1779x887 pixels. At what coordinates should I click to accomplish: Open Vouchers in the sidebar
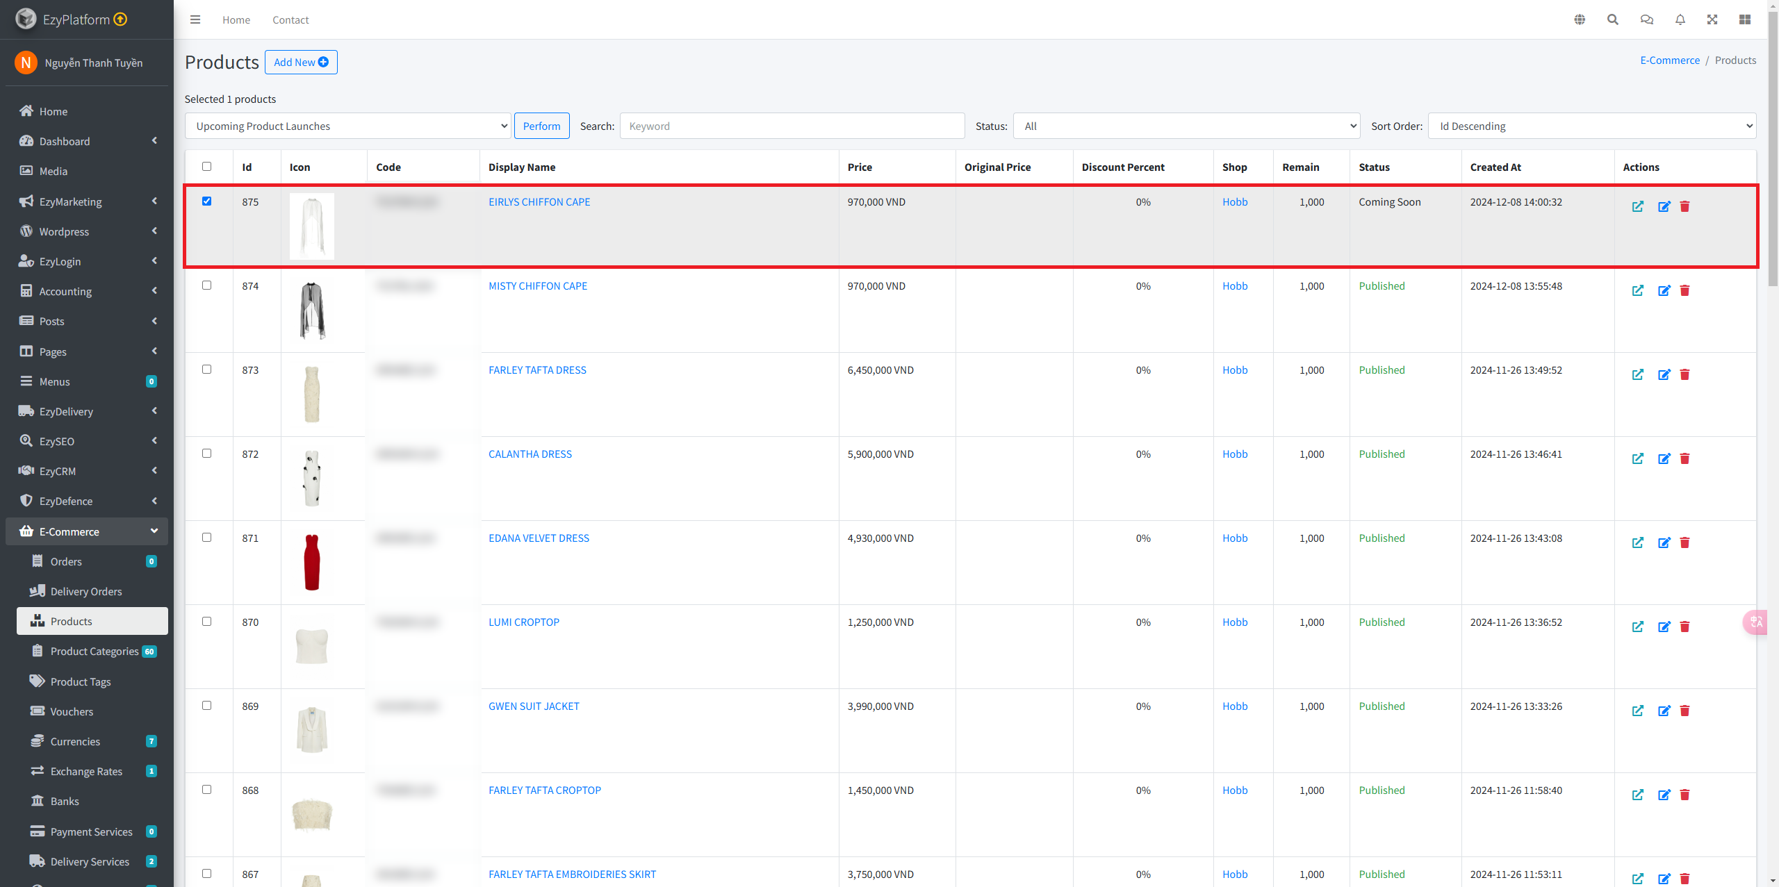click(x=92, y=711)
